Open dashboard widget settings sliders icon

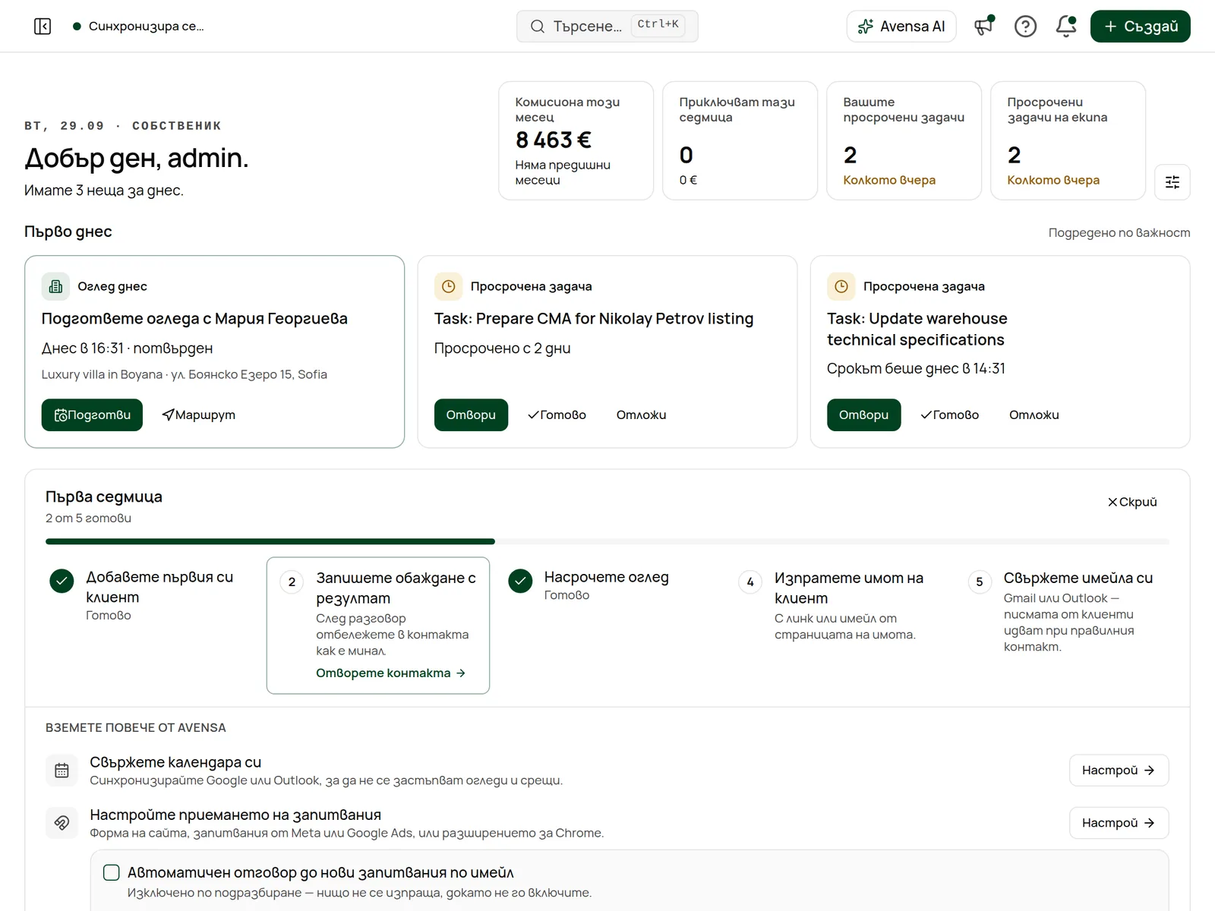[x=1172, y=182]
